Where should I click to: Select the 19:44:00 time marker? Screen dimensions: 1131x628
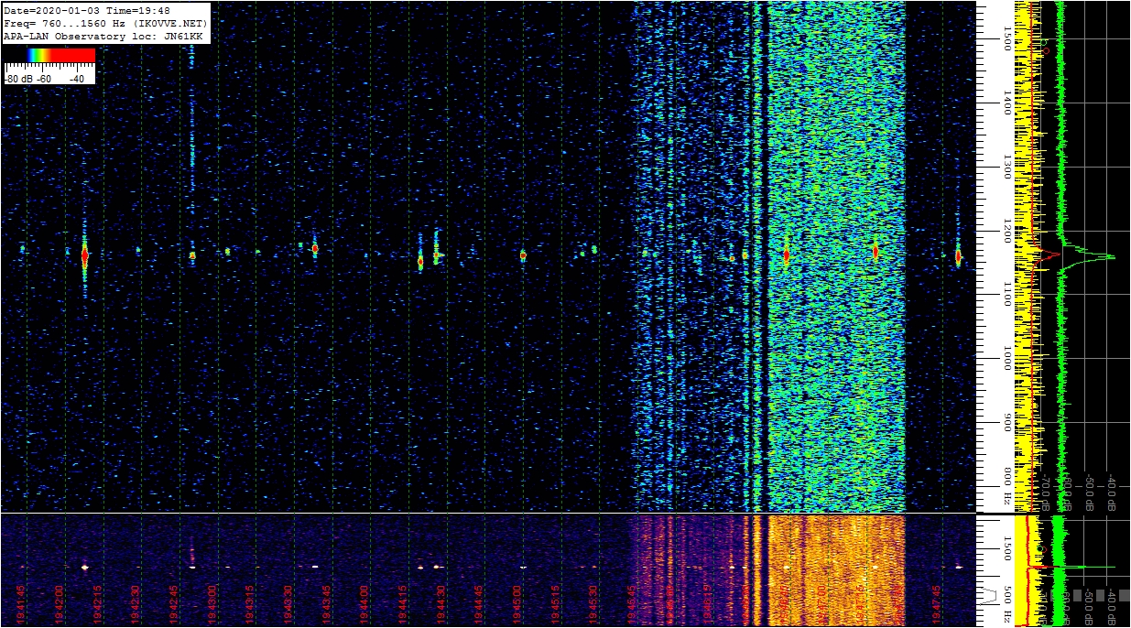point(364,604)
